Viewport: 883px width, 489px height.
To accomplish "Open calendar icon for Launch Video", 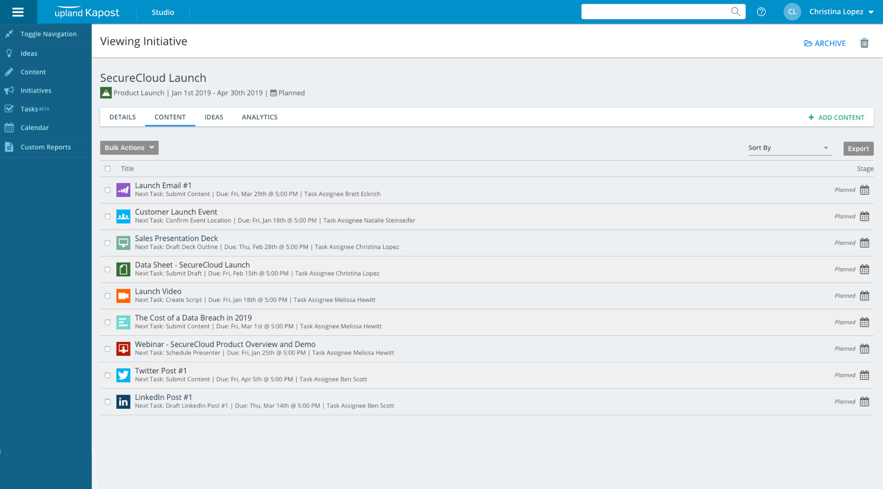I will pos(865,296).
